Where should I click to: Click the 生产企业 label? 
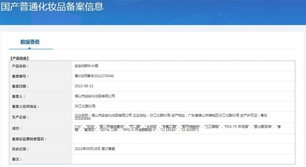20,117
